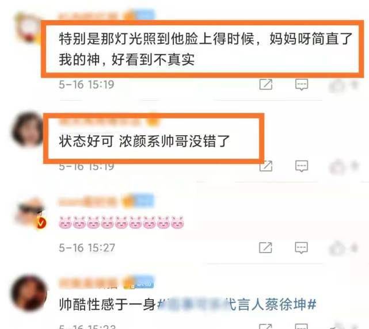The width and height of the screenshot is (369, 329).
Task: Select comment text 状态好可 浓颜系帅哥没错了
Action: [x=144, y=141]
